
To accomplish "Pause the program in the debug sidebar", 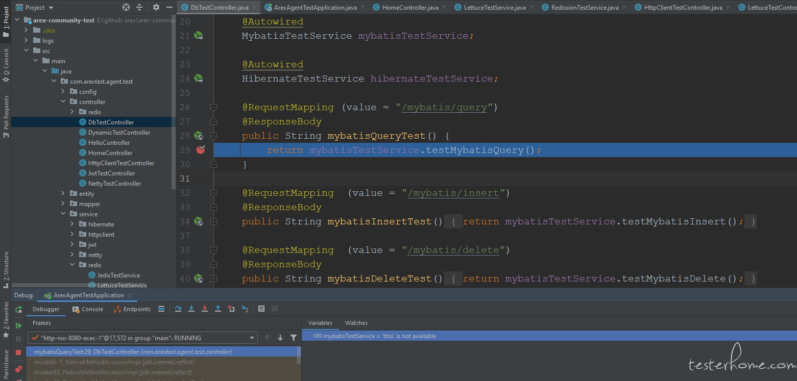I will 19,339.
